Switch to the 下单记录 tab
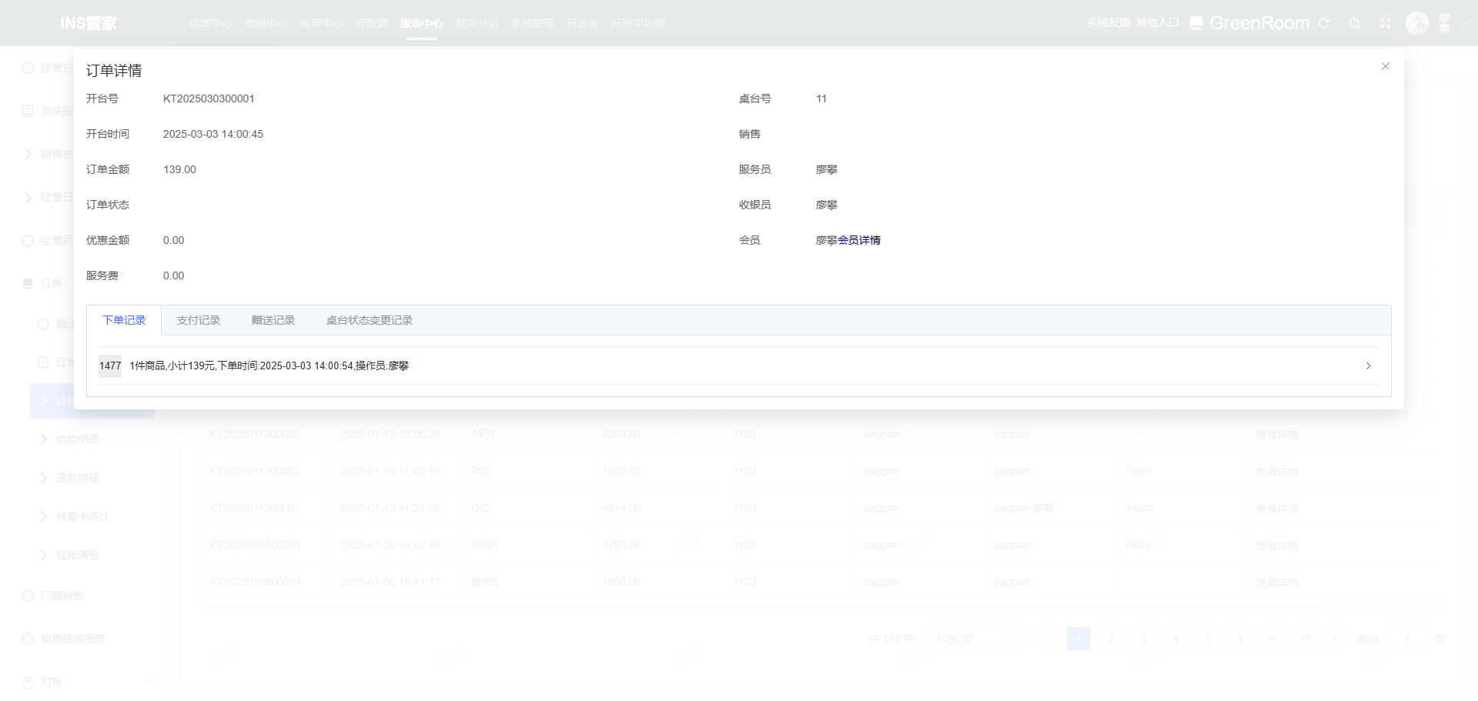Screen dimensions: 1478x701 124,320
